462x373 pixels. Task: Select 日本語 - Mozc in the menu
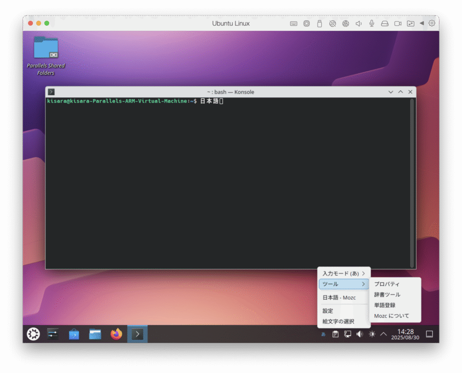point(343,298)
